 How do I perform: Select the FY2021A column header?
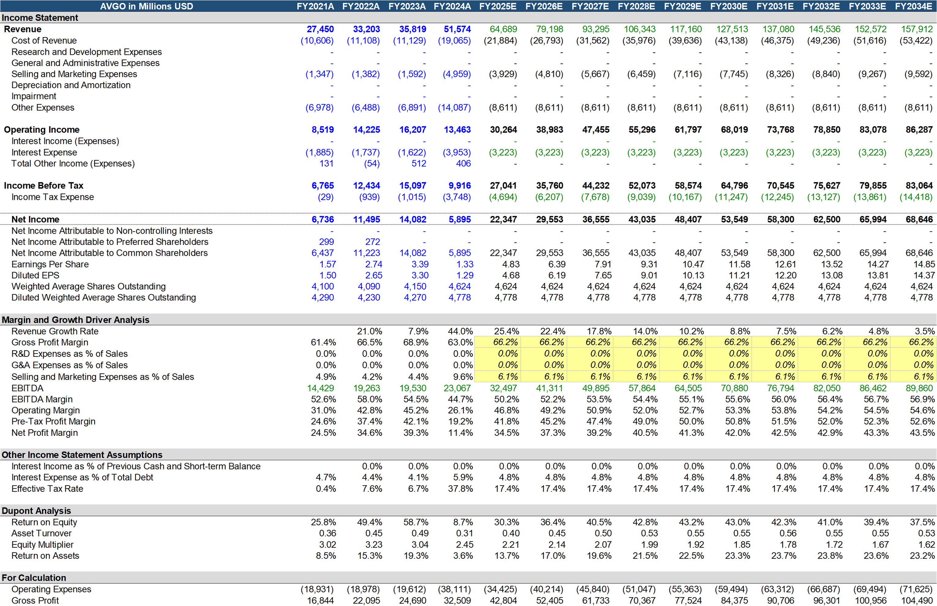coord(315,6)
